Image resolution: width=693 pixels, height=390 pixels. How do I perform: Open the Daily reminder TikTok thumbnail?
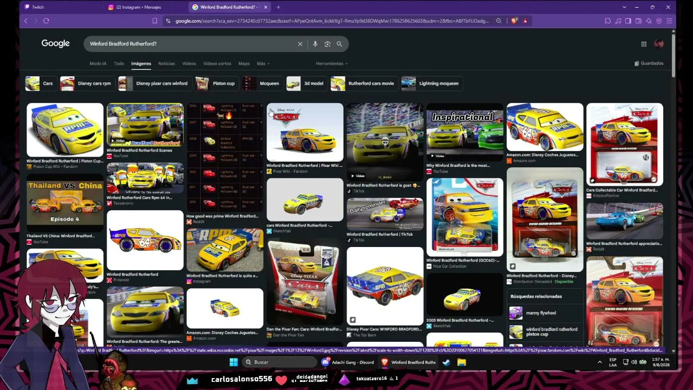coord(385,213)
